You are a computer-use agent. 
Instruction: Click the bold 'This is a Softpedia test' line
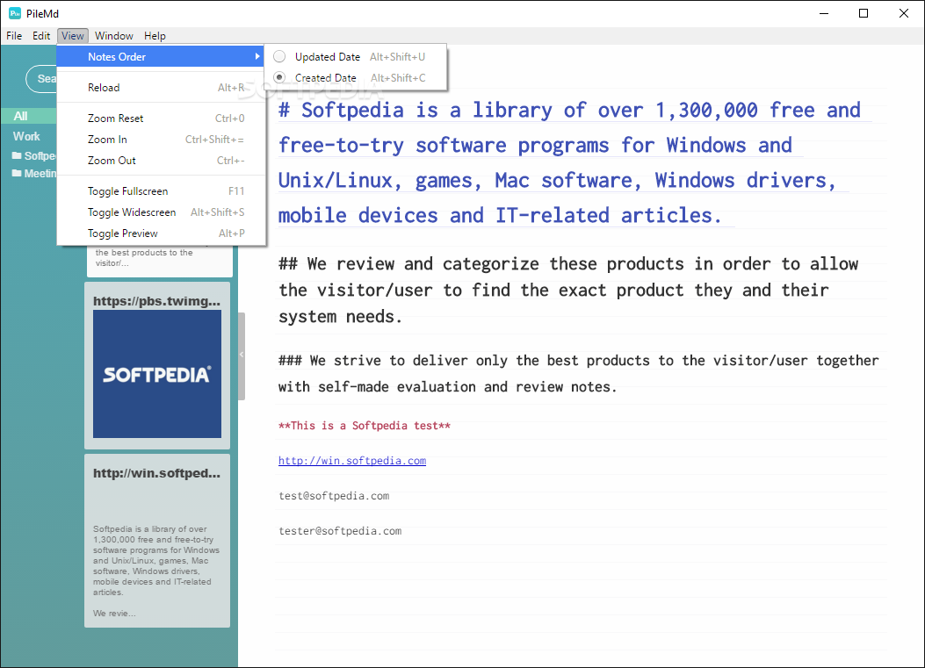click(365, 426)
